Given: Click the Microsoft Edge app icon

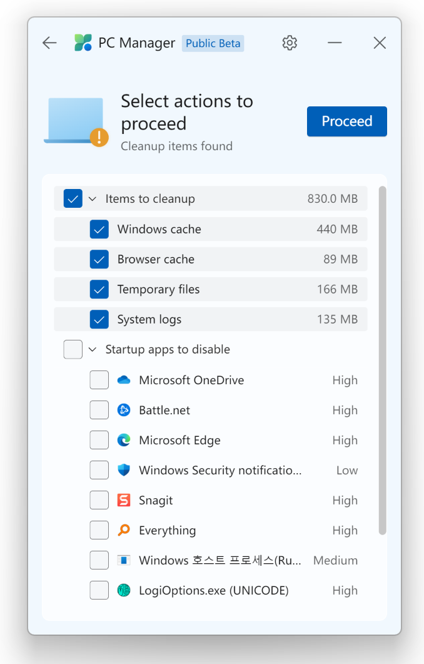Looking at the screenshot, I should [124, 440].
